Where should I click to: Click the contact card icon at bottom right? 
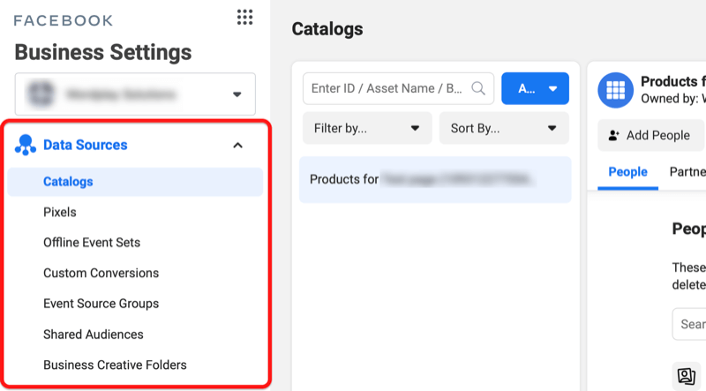point(687,376)
